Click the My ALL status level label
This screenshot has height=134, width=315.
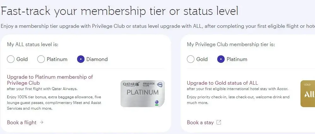tap(33, 44)
